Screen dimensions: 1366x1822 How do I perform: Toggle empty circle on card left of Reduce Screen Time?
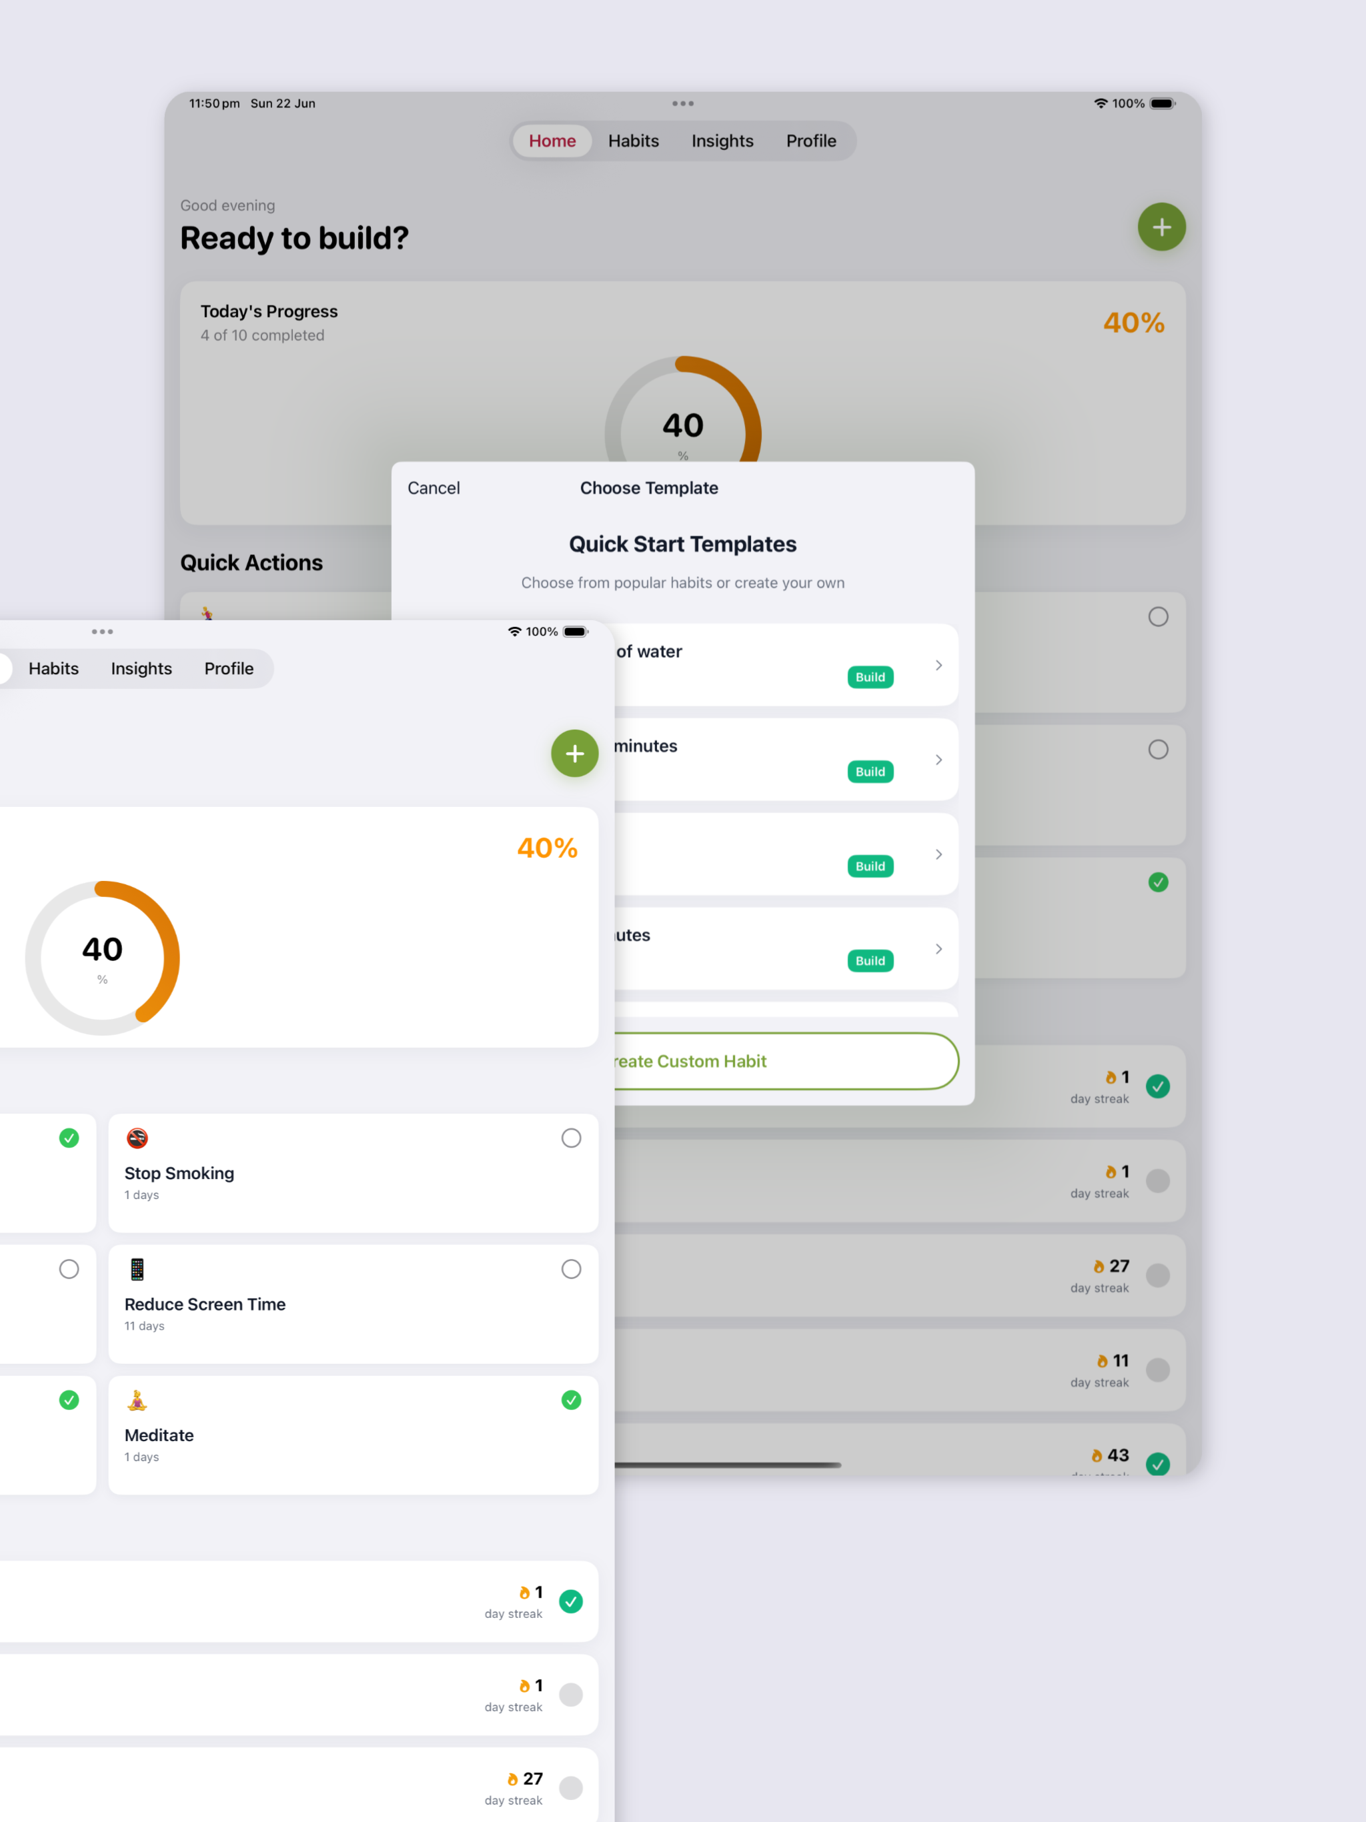pos(69,1268)
